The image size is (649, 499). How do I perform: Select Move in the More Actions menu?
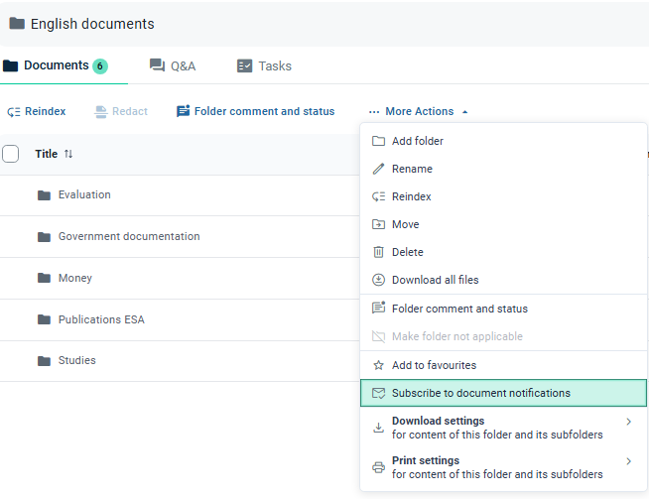[x=503, y=224]
